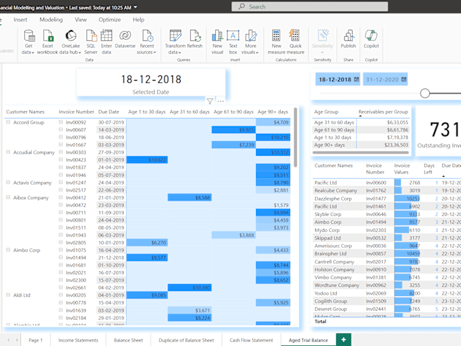
Task: Collapse the Accord Group row
Action: [8, 122]
